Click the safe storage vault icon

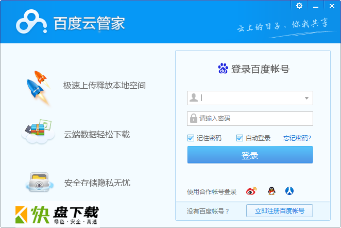click(x=39, y=182)
